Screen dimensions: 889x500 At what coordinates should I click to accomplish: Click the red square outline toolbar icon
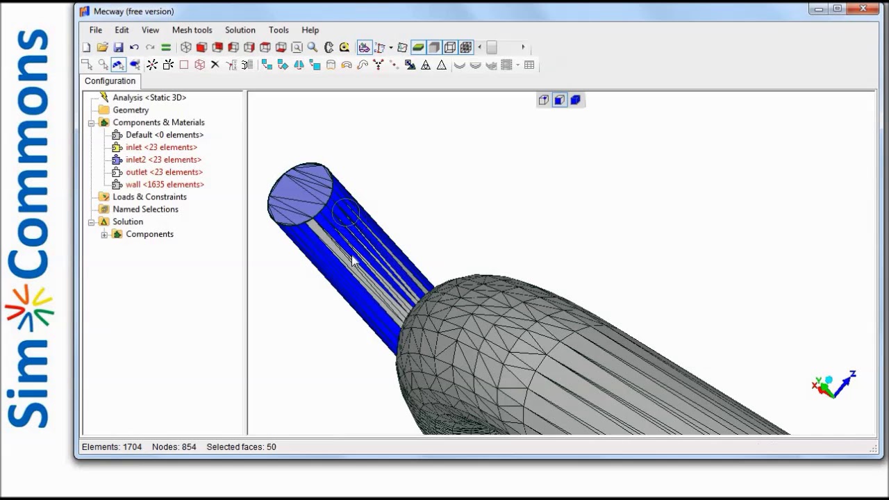coord(183,65)
